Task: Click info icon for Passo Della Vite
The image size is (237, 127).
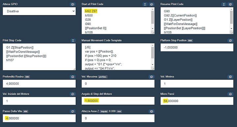Action: point(73,112)
